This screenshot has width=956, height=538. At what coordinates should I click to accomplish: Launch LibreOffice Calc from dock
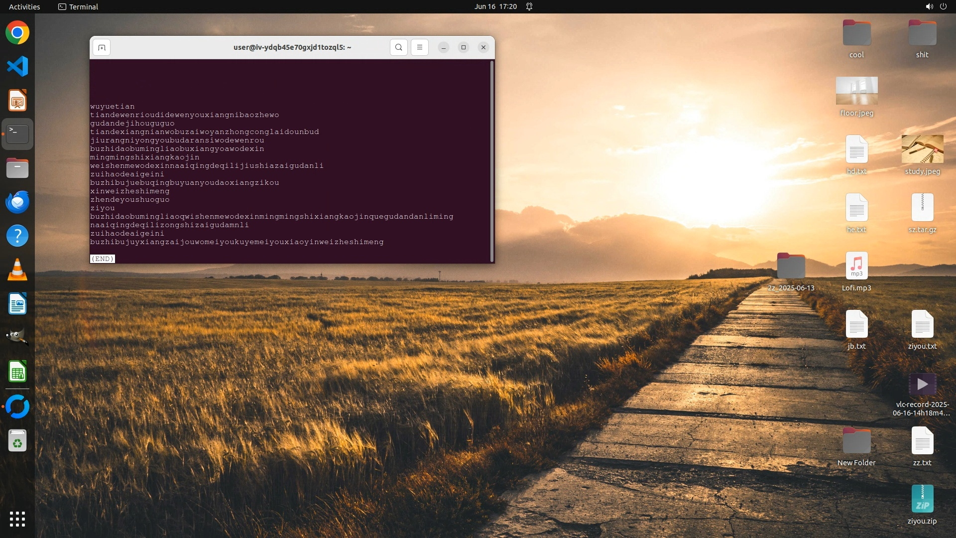pyautogui.click(x=17, y=372)
